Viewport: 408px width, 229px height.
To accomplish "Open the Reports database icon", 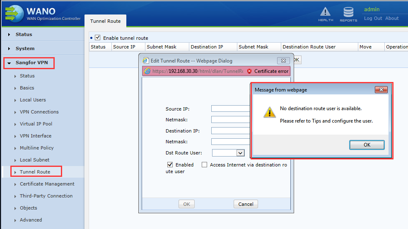I will (348, 14).
